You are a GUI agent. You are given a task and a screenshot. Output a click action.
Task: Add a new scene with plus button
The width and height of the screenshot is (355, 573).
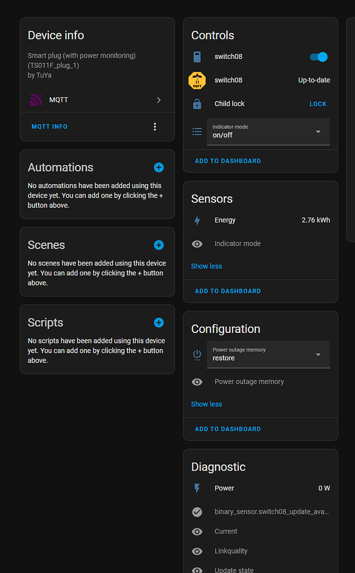point(159,245)
